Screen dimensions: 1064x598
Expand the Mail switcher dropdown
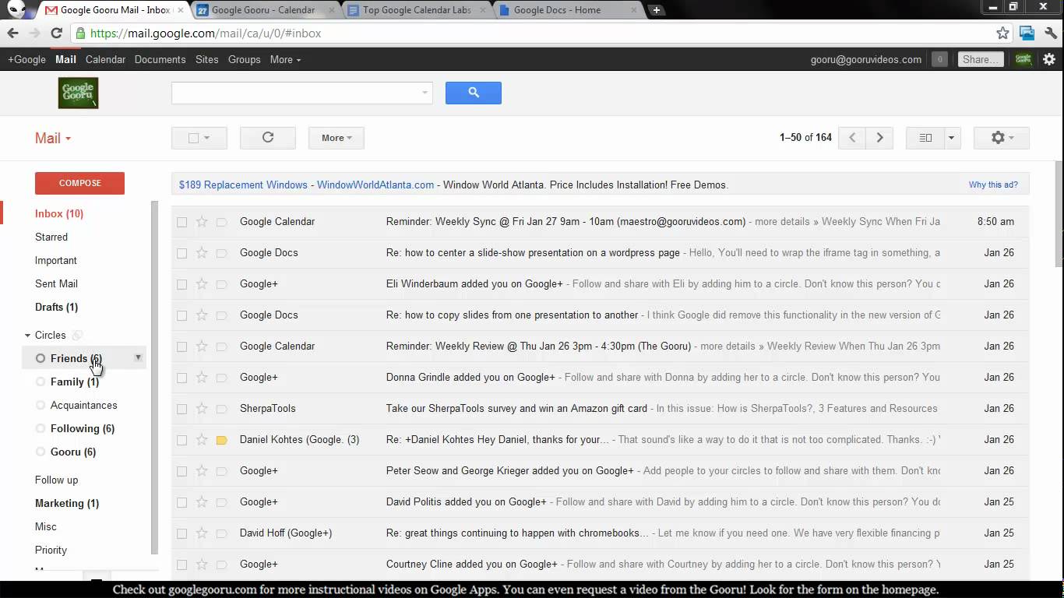coord(53,138)
